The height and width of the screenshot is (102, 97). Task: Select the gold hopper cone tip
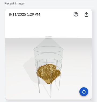[x=49, y=82]
